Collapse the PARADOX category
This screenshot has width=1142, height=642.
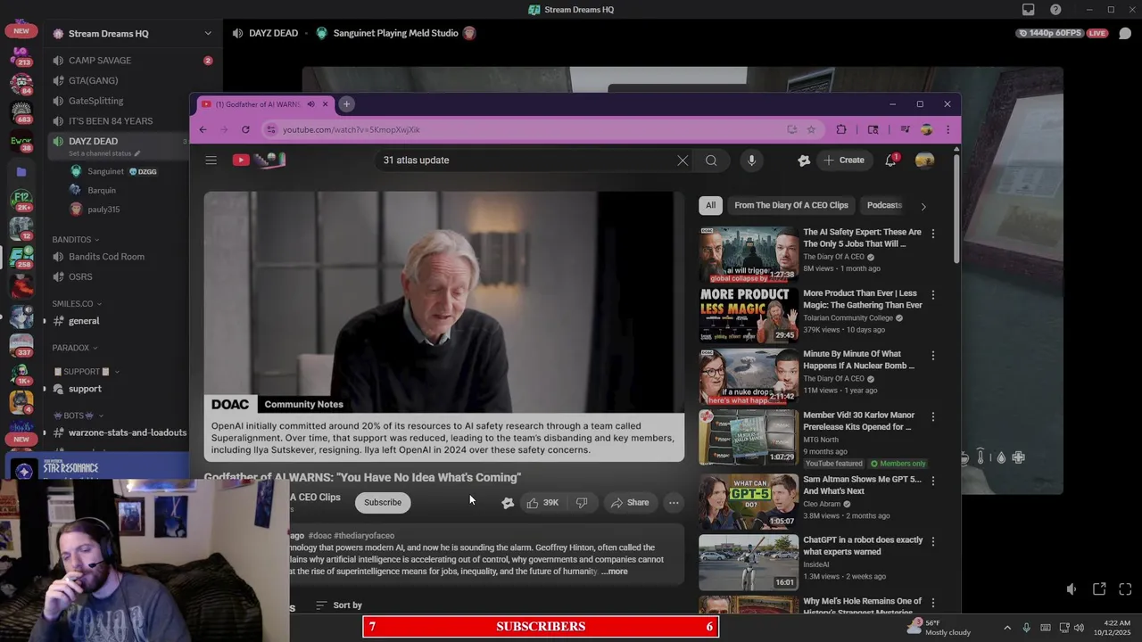pyautogui.click(x=74, y=348)
